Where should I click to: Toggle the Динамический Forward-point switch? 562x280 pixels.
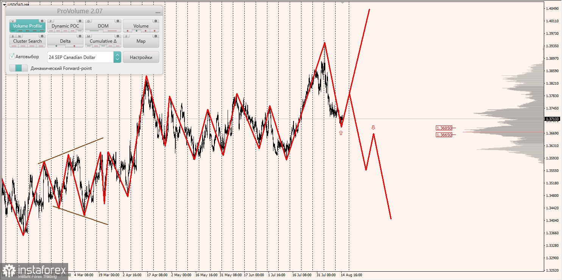(19, 68)
